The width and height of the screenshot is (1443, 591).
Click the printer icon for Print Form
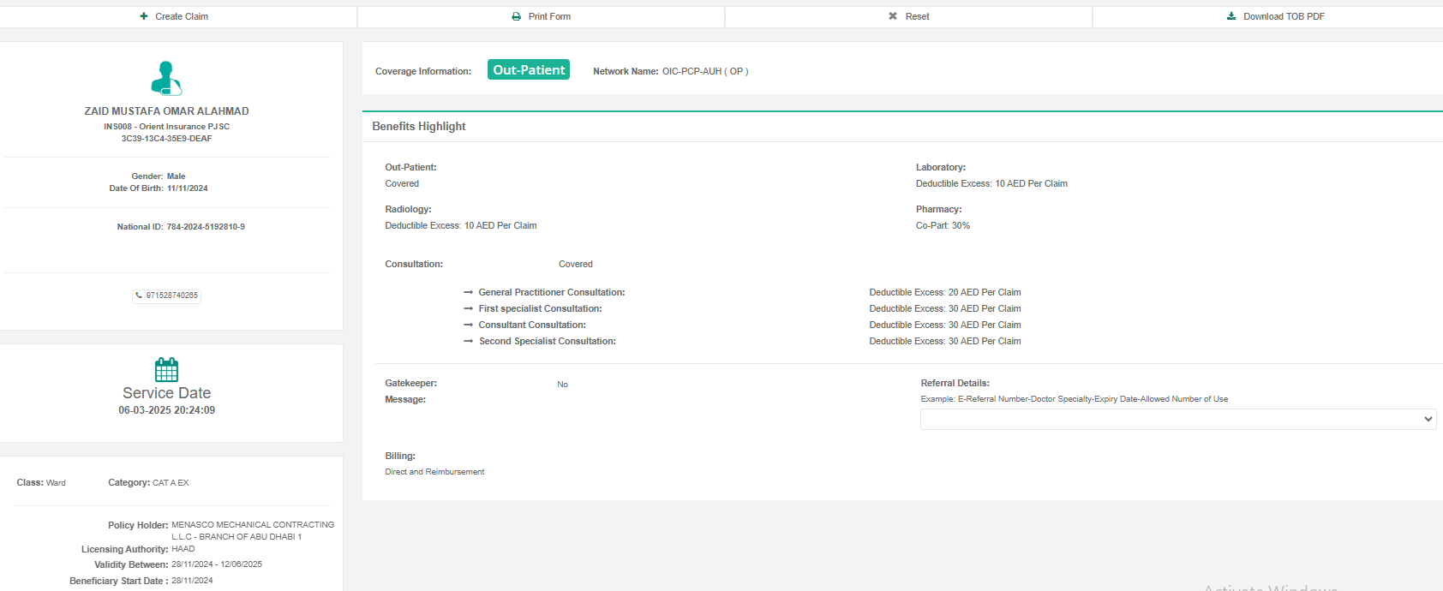click(516, 16)
